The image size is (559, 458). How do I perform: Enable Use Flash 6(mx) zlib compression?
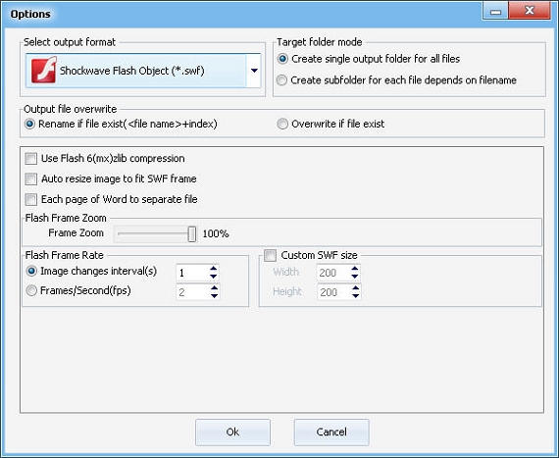(x=31, y=159)
